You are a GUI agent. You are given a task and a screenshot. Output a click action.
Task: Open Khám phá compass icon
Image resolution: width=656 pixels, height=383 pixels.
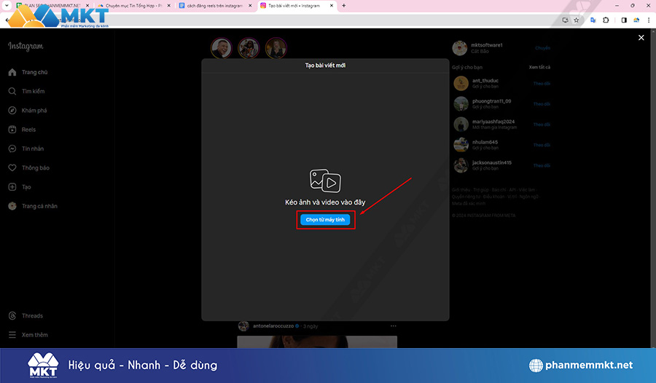[x=12, y=111]
